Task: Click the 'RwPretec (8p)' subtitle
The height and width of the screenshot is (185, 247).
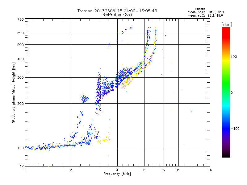Action: click(x=117, y=15)
